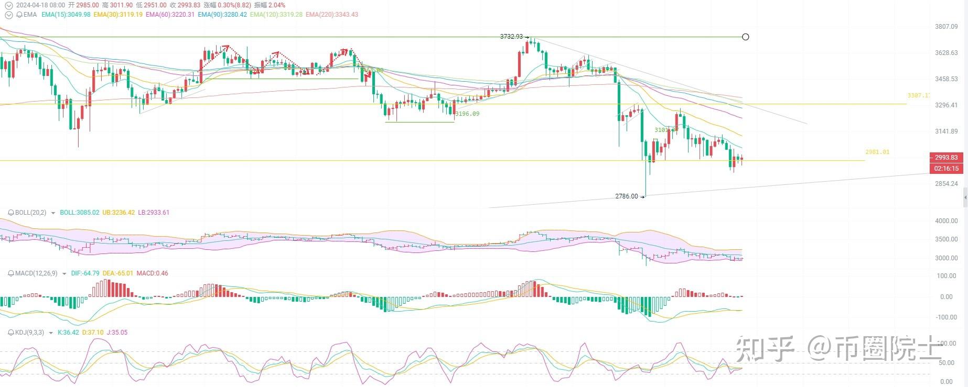The width and height of the screenshot is (968, 387).
Task: Select the KDJ(9,3,3) indicator label
Action: pos(29,333)
